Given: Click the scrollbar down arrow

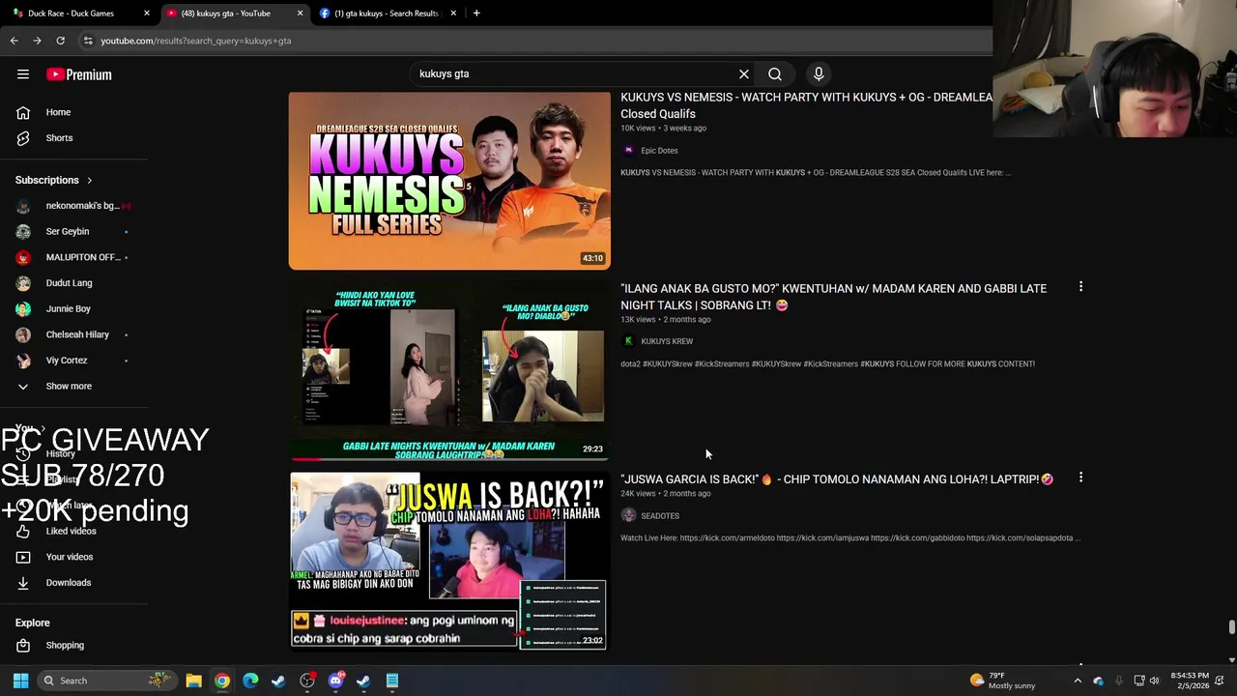Looking at the screenshot, I should [x=1232, y=660].
